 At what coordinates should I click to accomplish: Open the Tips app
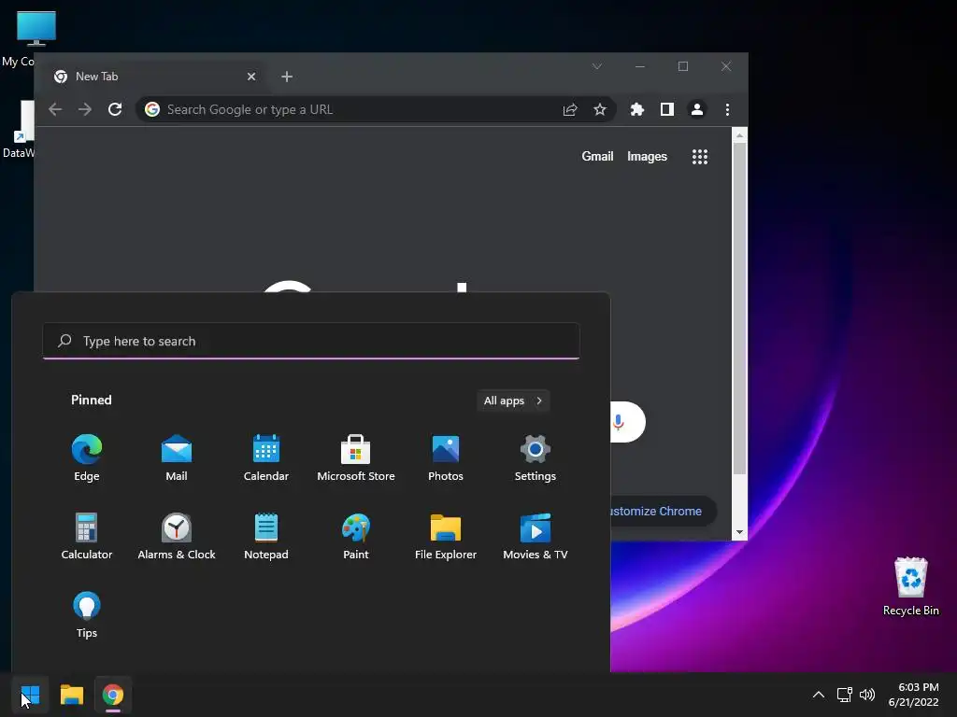point(87,615)
